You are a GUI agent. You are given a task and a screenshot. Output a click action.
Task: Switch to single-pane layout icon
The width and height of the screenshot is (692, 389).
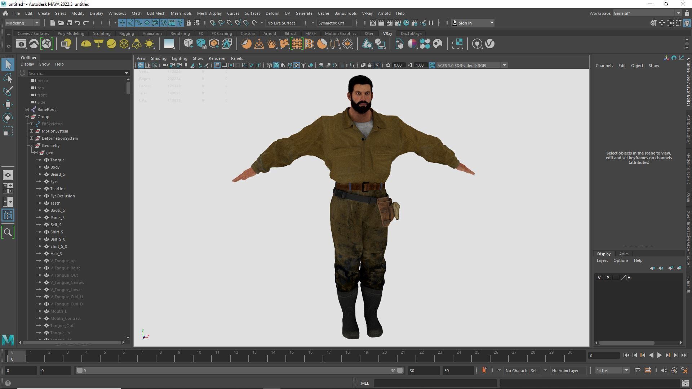point(8,175)
